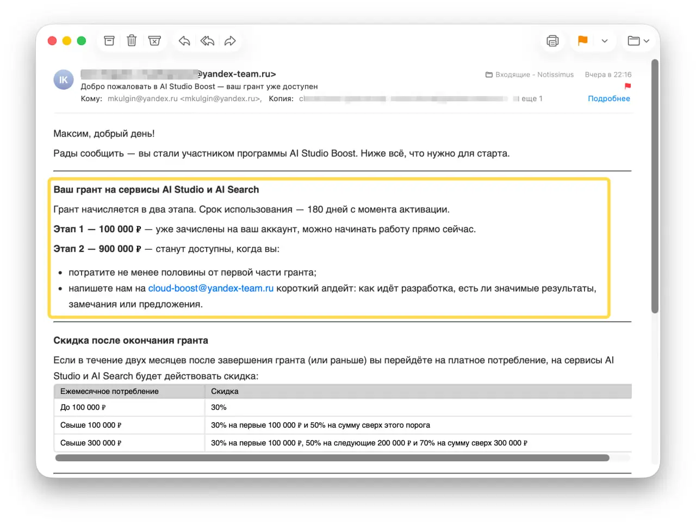
Task: Reply to the sender with the single arrow
Action: pyautogui.click(x=184, y=41)
